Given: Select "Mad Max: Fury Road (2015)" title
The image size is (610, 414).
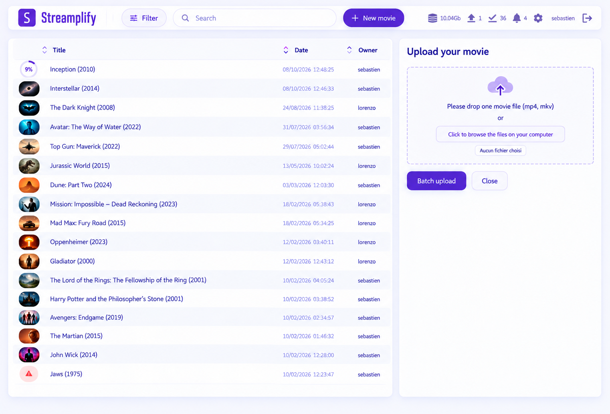Looking at the screenshot, I should coord(88,223).
